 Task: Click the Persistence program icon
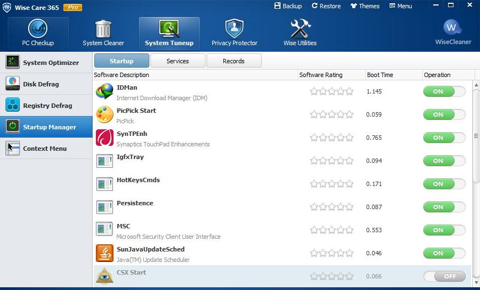(x=104, y=207)
